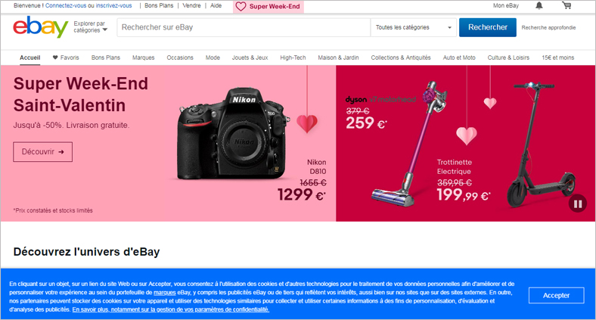The width and height of the screenshot is (596, 320).
Task: Open the notifications bell icon
Action: (x=539, y=6)
